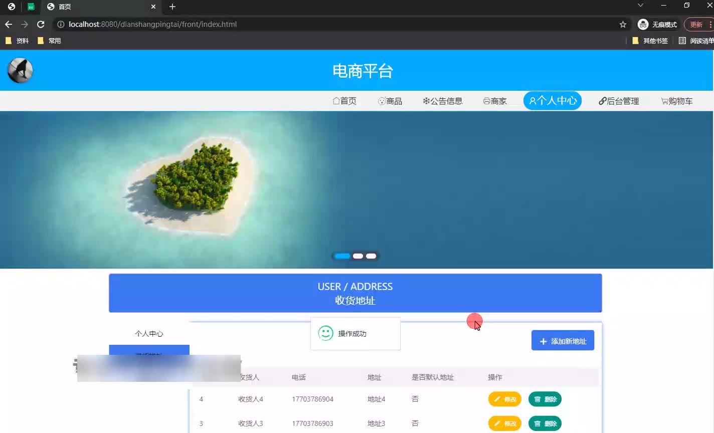The image size is (714, 433).
Task: Click the 电话 column header
Action: [x=299, y=377]
